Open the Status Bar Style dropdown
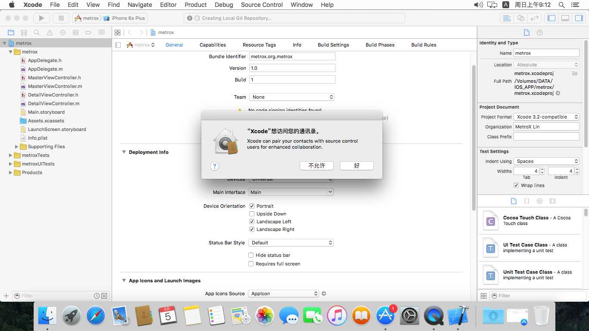 292,243
